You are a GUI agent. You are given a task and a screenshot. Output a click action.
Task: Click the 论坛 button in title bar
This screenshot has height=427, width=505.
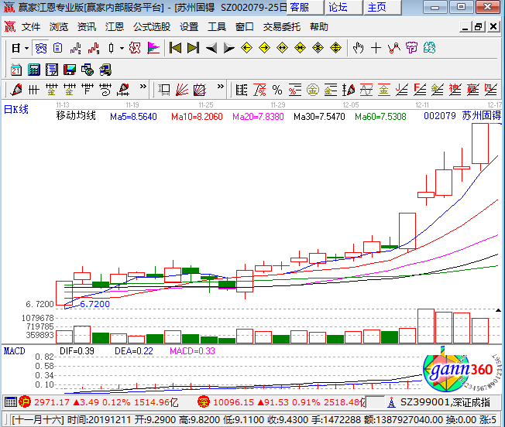344,7
